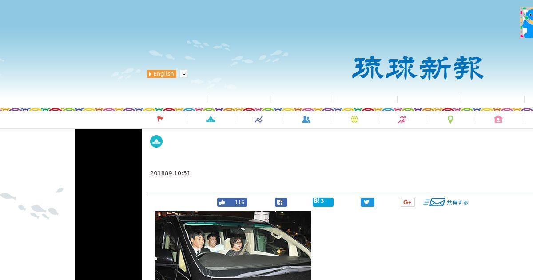Share article on Facebook icon
The image size is (533, 280).
pos(281,202)
